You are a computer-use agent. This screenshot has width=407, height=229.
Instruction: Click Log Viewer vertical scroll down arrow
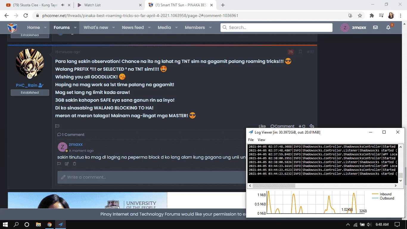[x=401, y=180]
